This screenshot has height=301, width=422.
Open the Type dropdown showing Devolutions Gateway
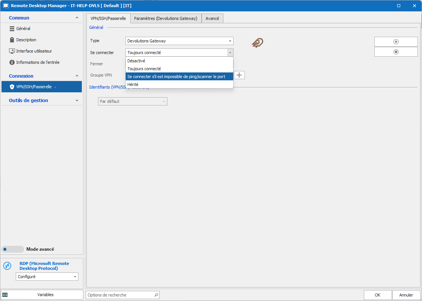click(x=179, y=41)
